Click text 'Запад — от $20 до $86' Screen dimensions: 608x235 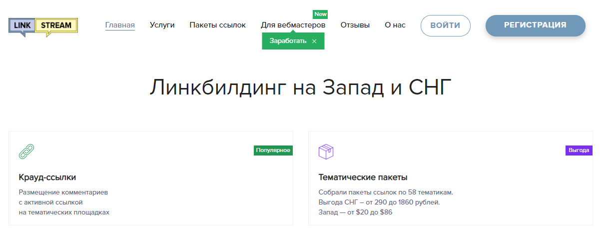355,212
